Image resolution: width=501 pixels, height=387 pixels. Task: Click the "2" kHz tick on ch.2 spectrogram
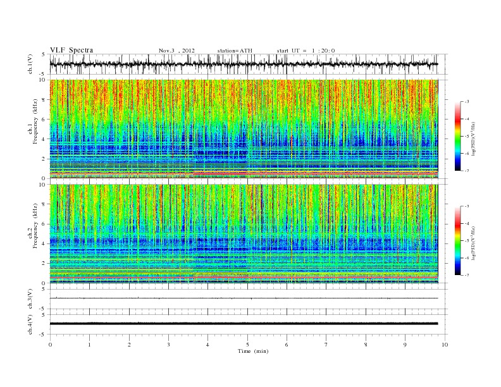point(44,264)
